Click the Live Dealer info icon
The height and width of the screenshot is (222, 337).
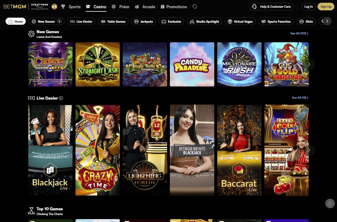click(61, 98)
